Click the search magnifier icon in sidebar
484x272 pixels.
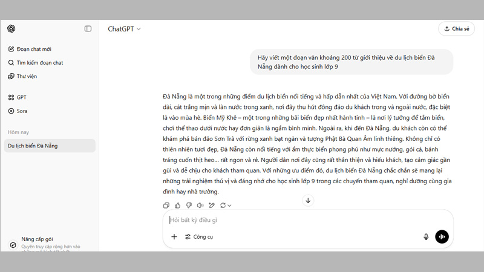[x=11, y=63]
